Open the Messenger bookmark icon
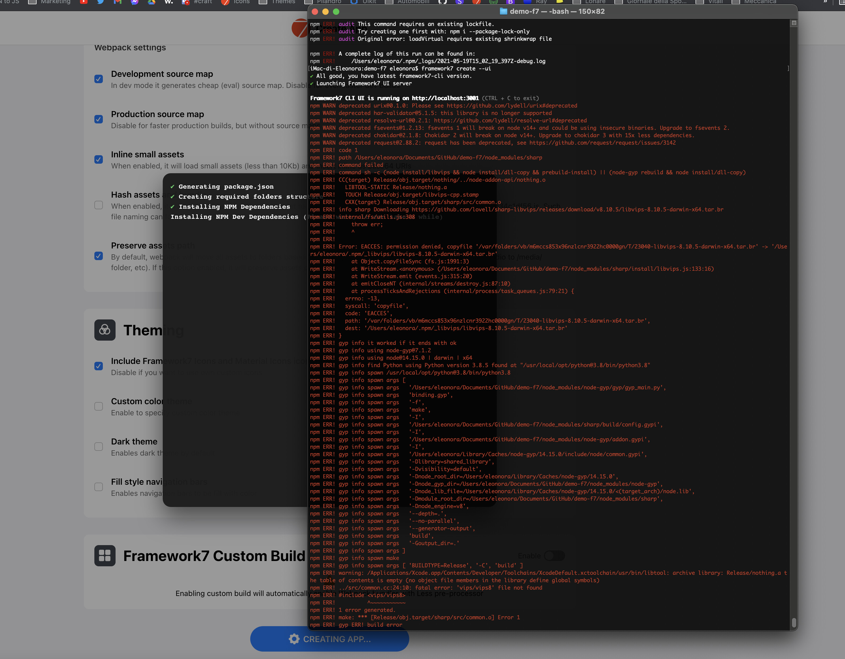The height and width of the screenshot is (659, 845). [x=134, y=2]
